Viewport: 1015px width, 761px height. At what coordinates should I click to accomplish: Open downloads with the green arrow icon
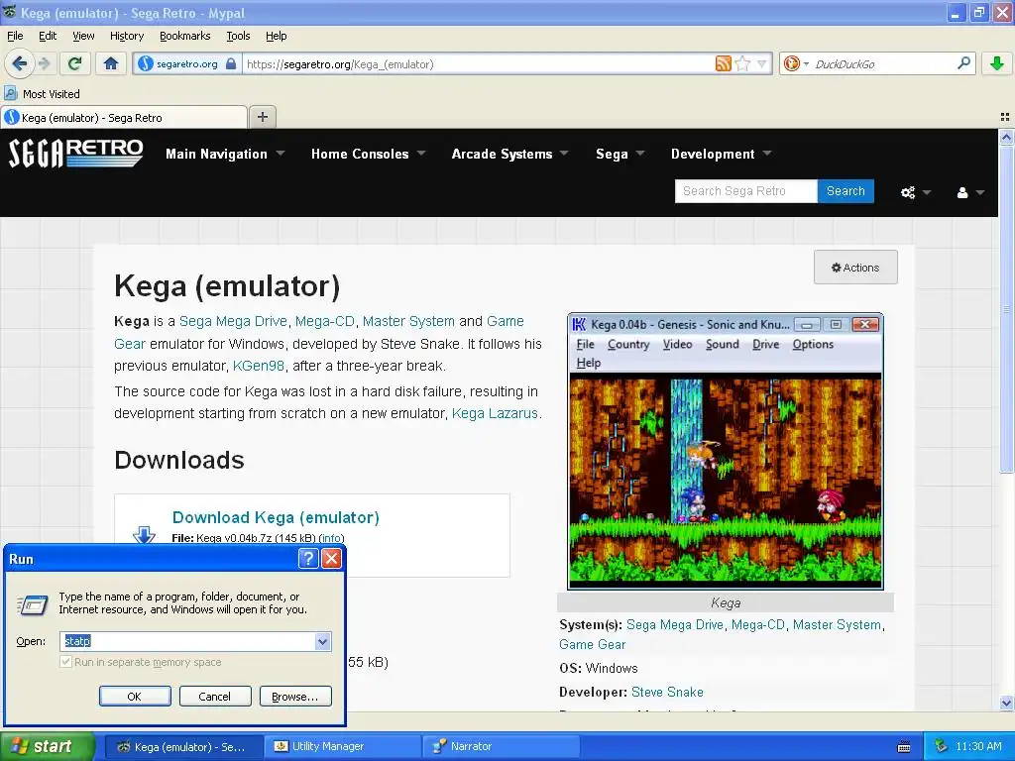(x=997, y=63)
